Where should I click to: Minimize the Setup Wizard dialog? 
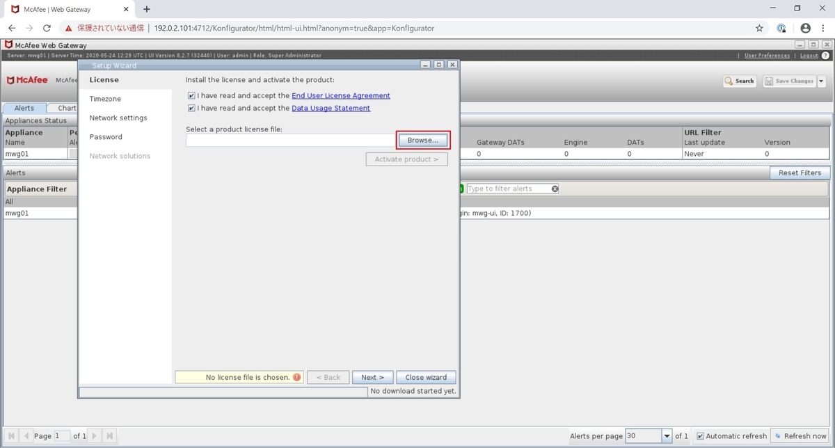coord(426,65)
